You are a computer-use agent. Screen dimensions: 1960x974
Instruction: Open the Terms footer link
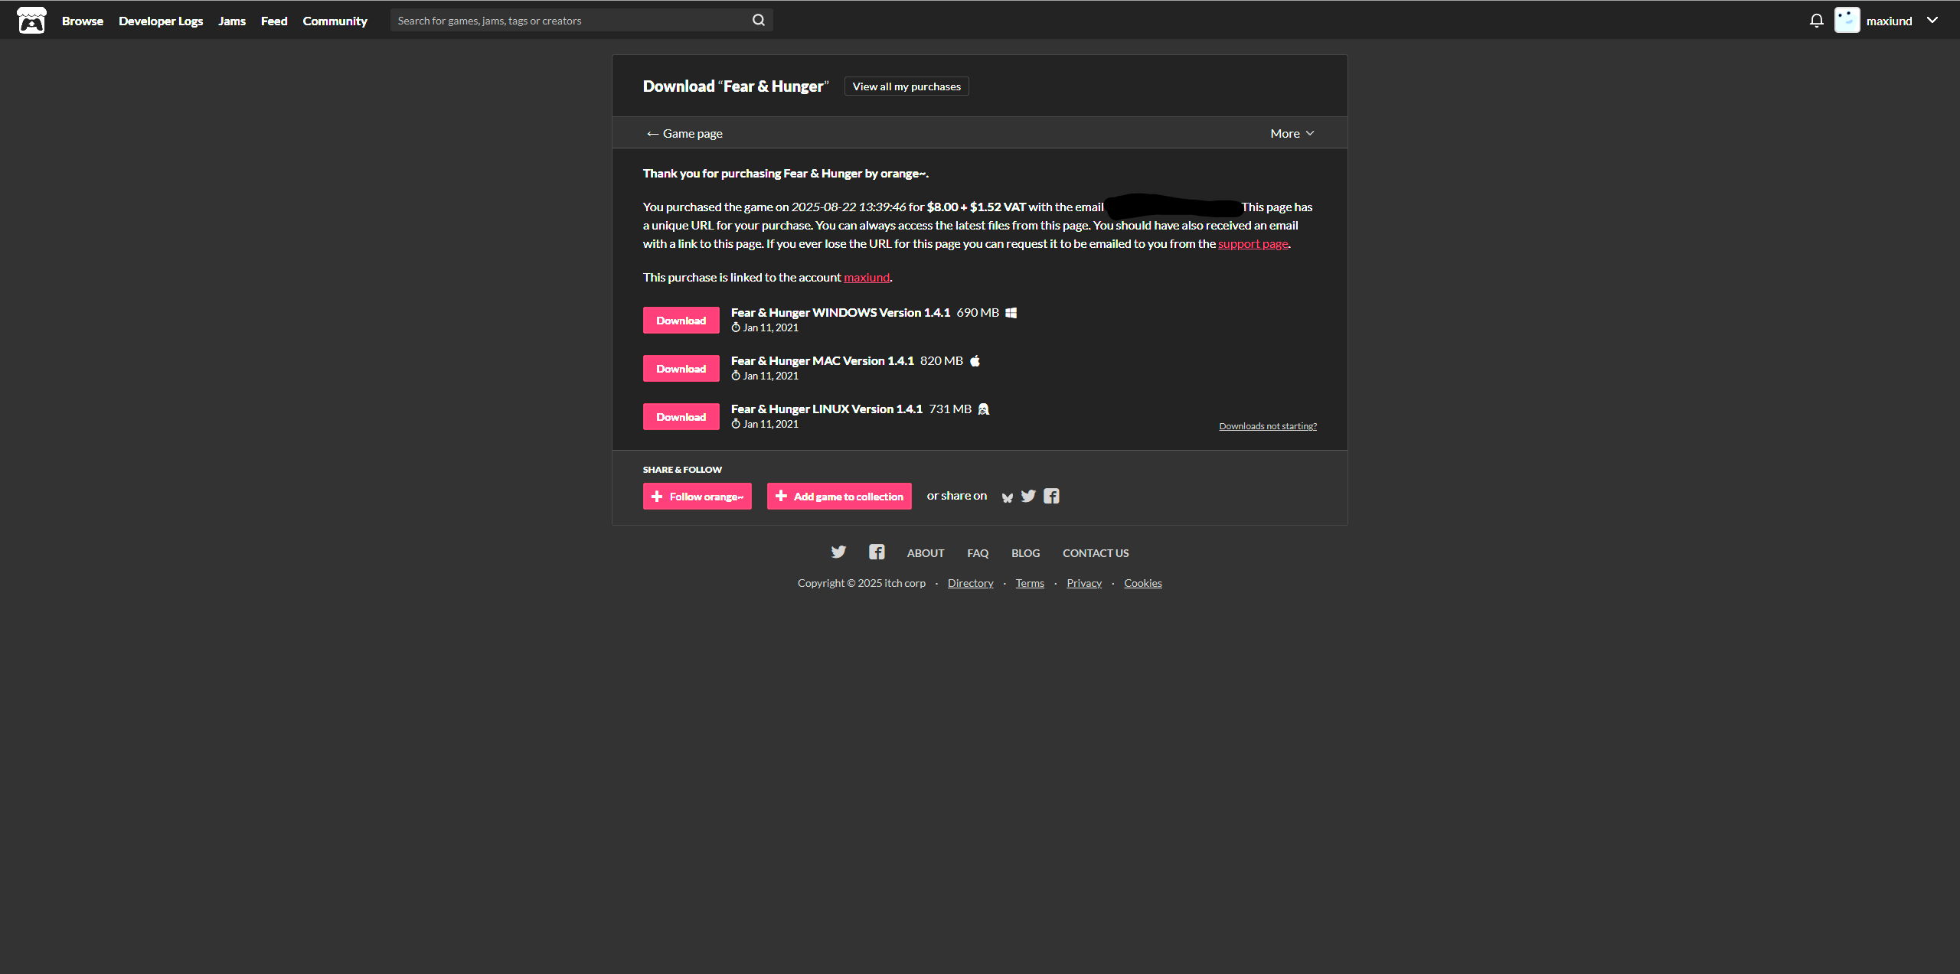point(1030,583)
